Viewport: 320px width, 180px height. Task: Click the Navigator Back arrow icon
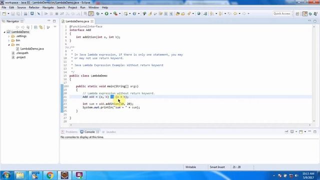pyautogui.click(x=17, y=27)
